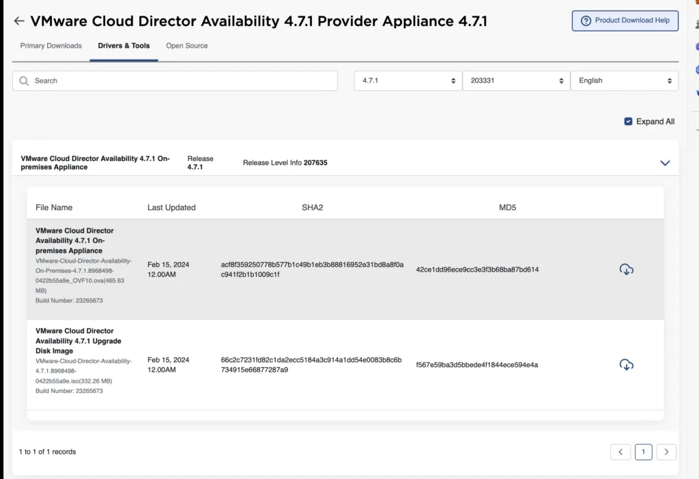Click the OVA file name with 465.63 MB
This screenshot has width=699, height=479.
tap(83, 276)
